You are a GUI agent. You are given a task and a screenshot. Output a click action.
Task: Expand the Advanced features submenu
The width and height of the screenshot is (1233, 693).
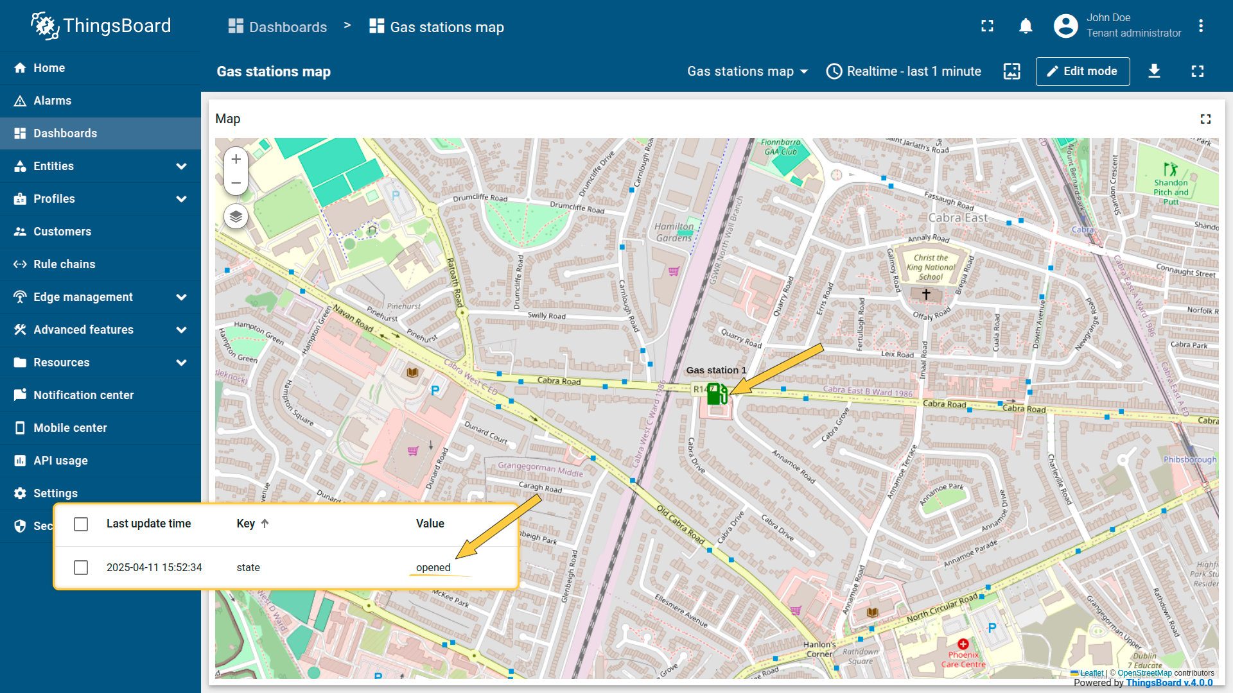point(182,330)
